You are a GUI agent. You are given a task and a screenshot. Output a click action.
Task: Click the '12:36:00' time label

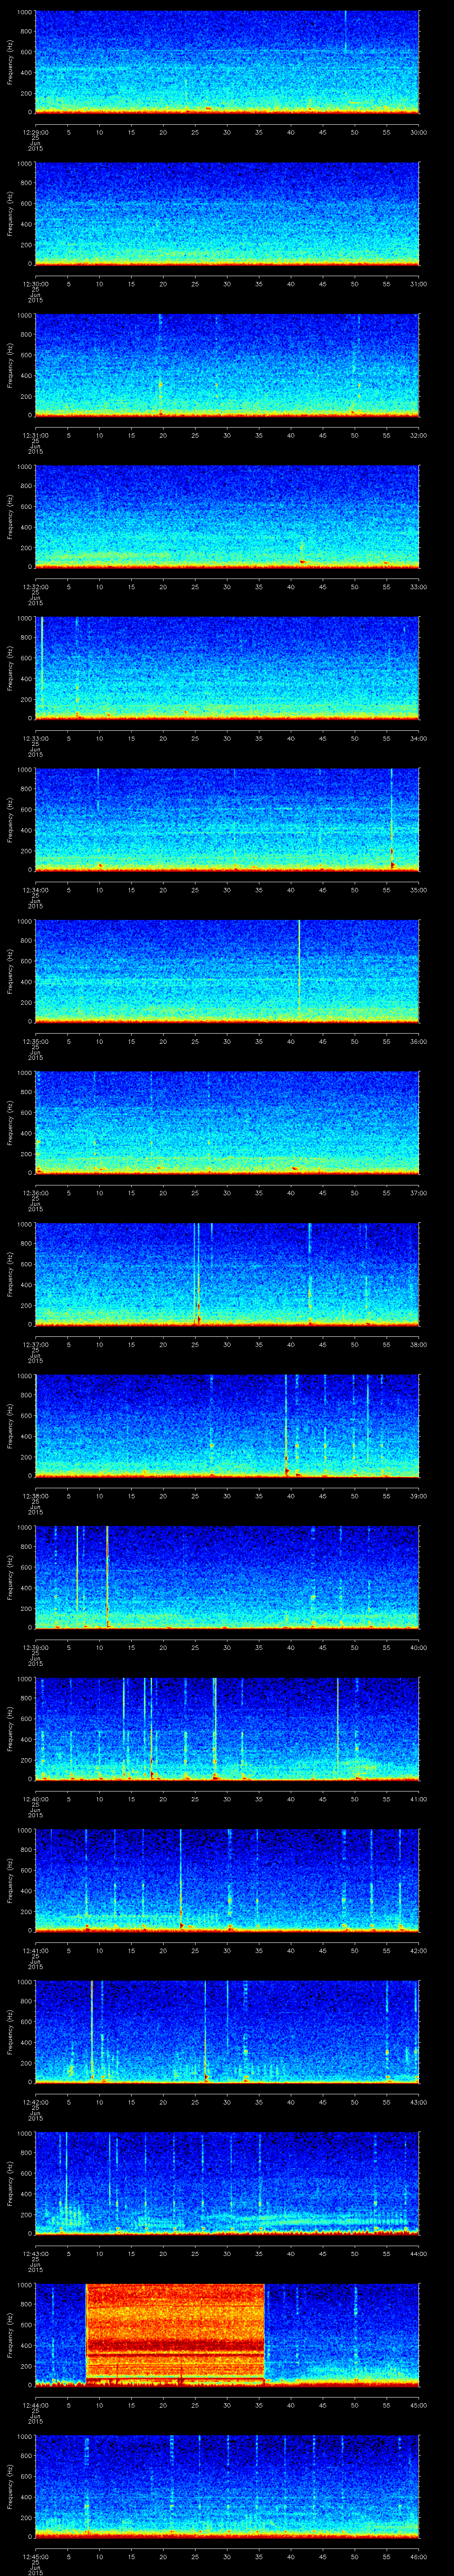[36, 1193]
